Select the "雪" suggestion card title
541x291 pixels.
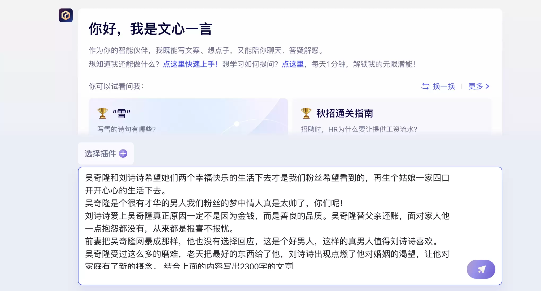click(x=121, y=113)
